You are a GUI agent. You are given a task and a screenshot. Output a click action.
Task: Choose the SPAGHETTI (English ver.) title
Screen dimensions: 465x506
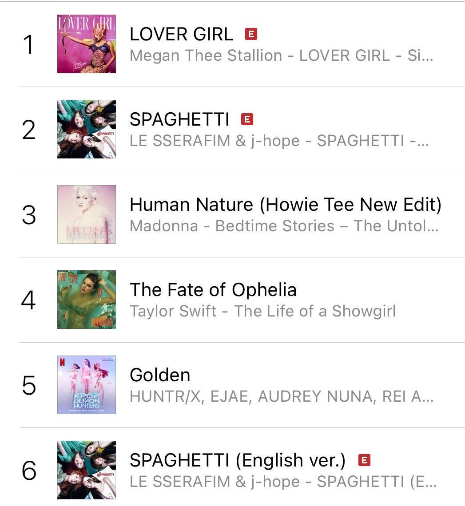[238, 460]
